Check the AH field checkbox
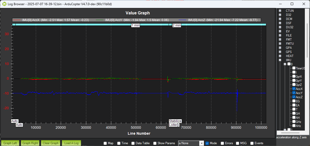 coord(294,117)
